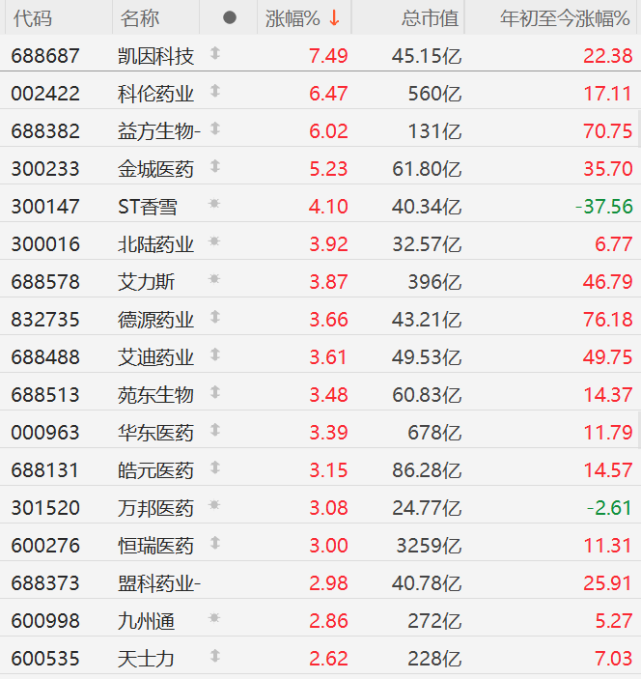Open stock 科伦药业 by its name

155,94
